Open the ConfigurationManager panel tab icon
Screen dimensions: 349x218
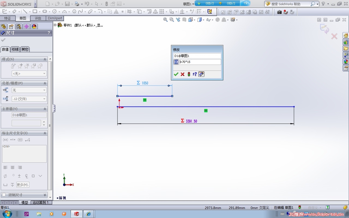pos(19,26)
